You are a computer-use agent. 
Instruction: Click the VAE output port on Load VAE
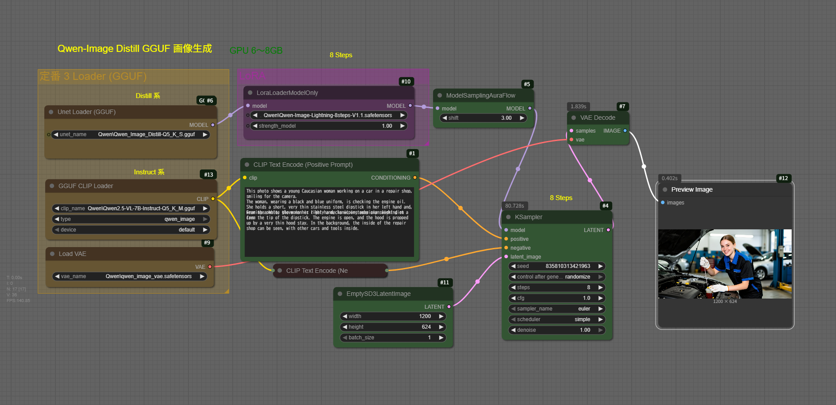point(210,267)
